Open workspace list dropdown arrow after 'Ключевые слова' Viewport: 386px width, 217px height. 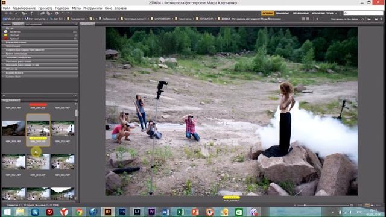(336, 13)
